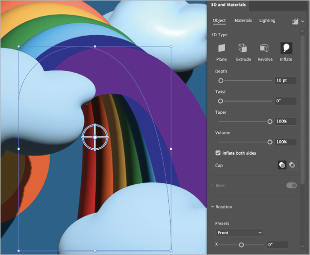Click the top-center selection handle
Screen dimensions: 310x255
(95, 46)
